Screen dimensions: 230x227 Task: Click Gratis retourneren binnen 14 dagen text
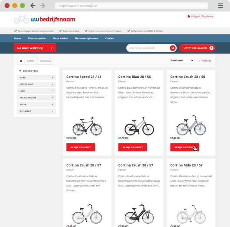pyautogui.click(x=105, y=31)
